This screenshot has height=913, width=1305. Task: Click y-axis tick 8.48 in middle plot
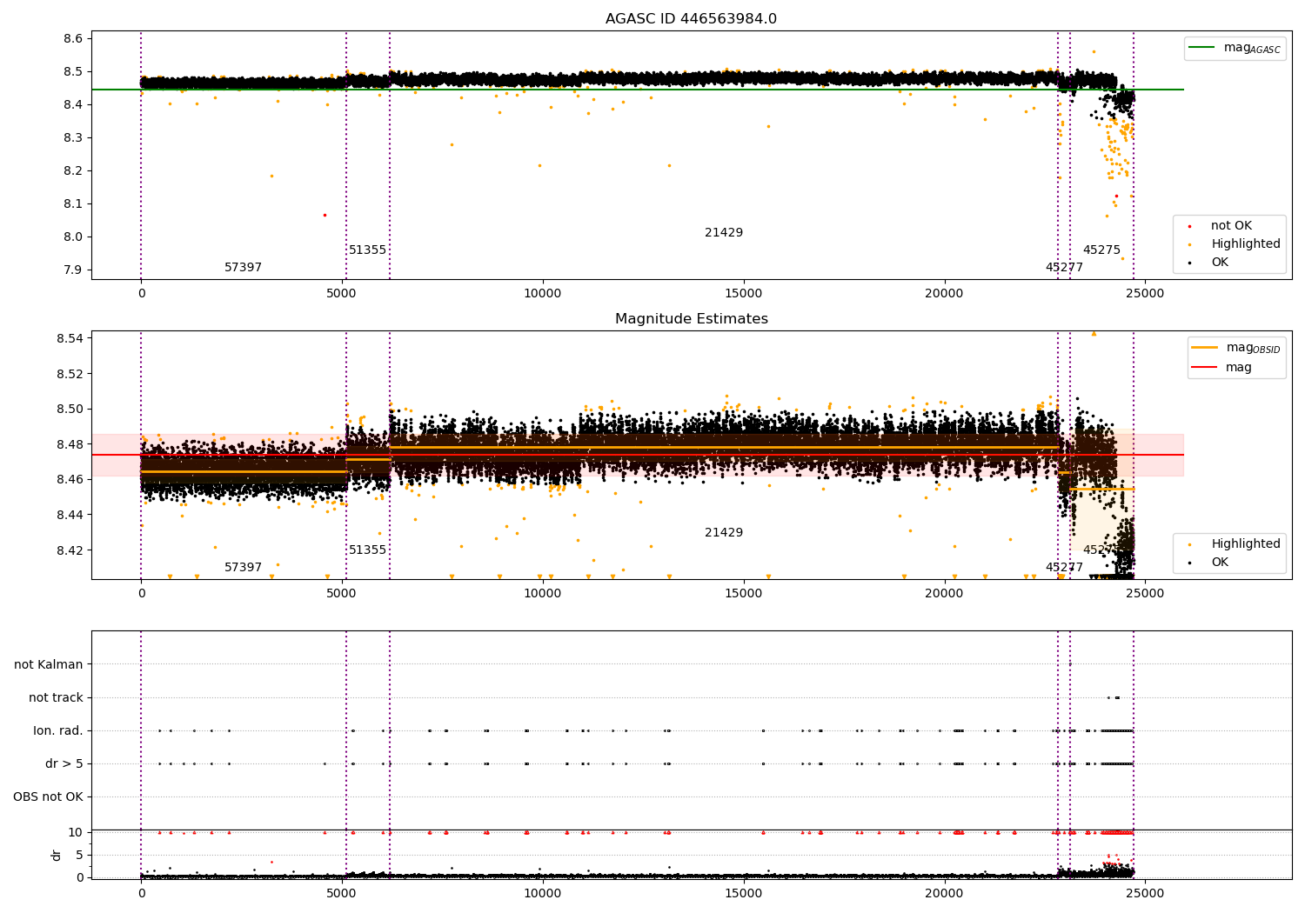coord(70,445)
